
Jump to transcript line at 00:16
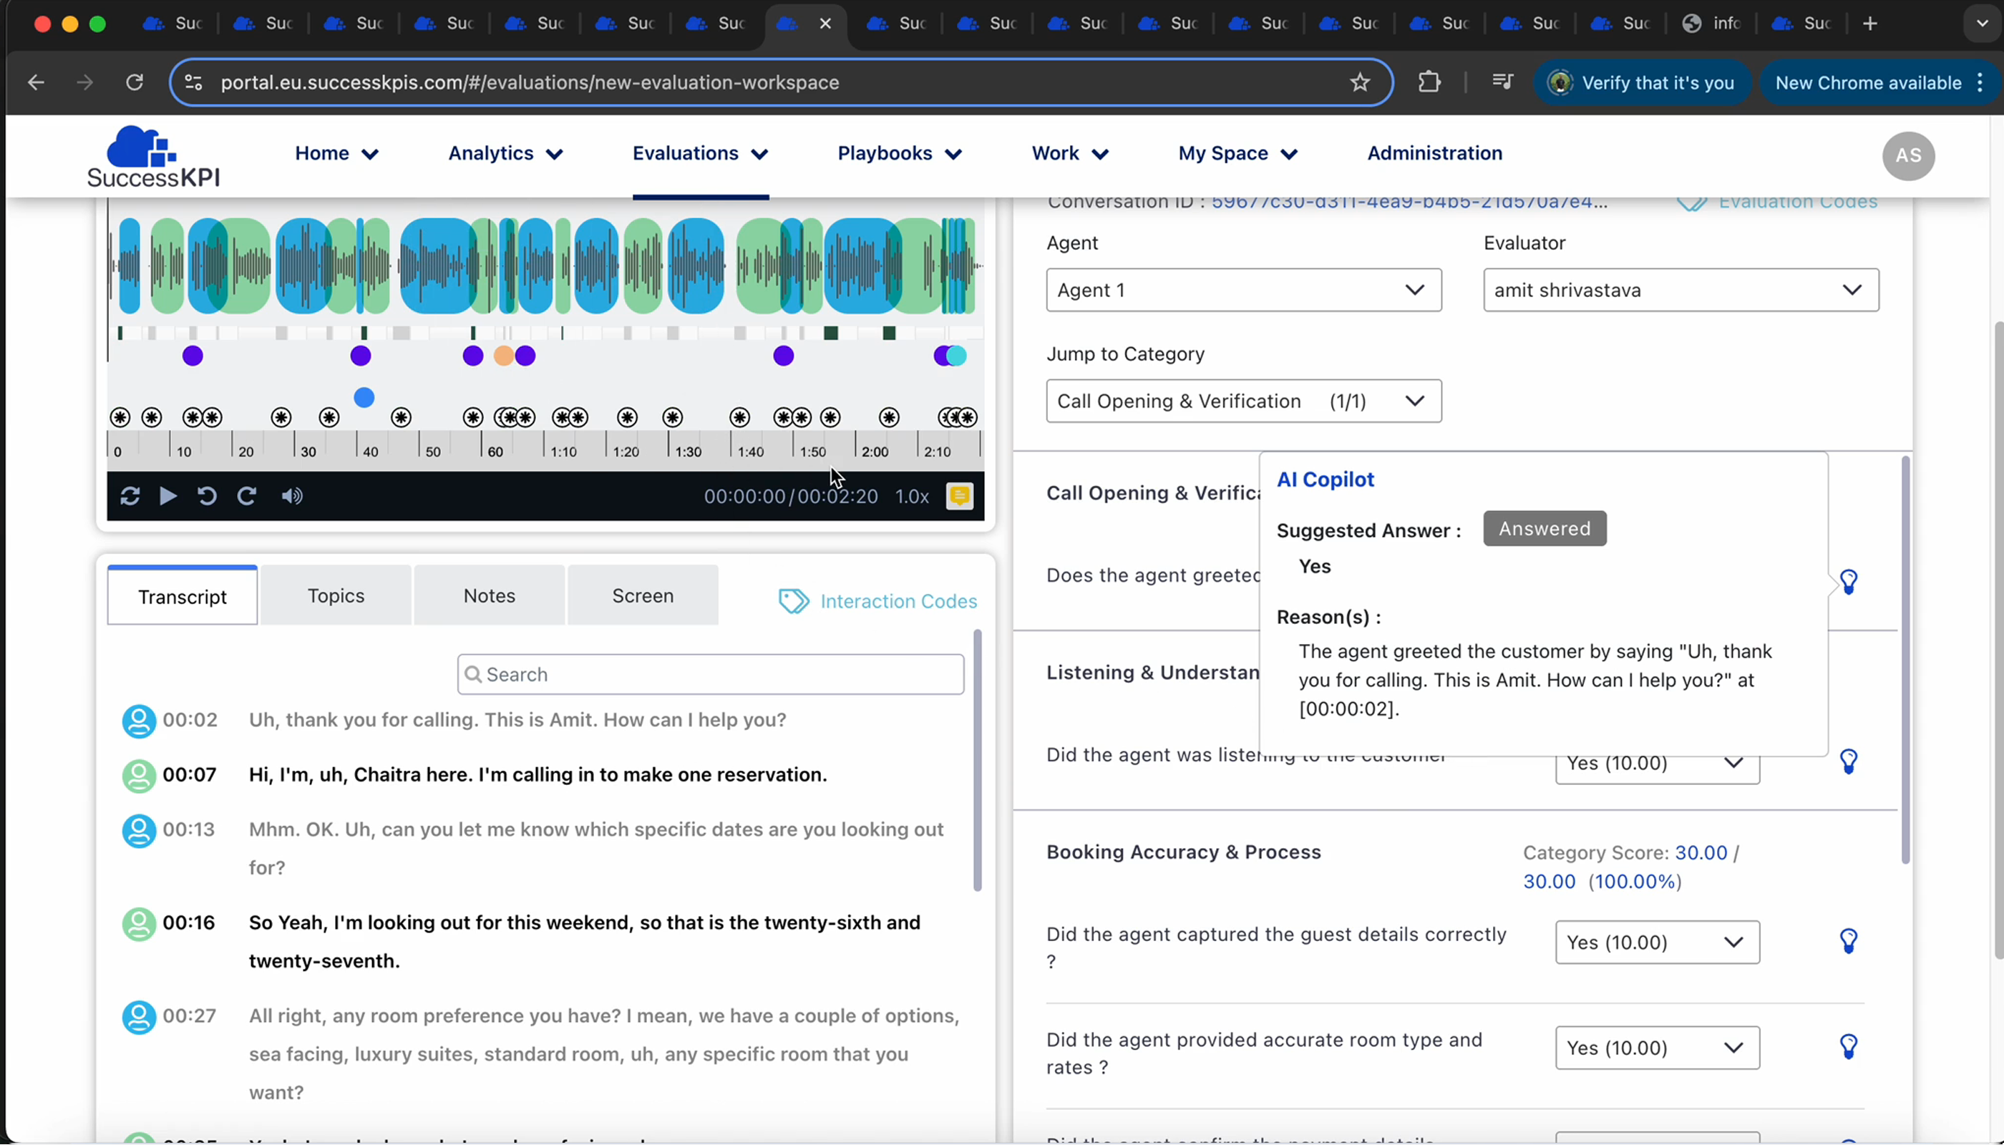584,942
